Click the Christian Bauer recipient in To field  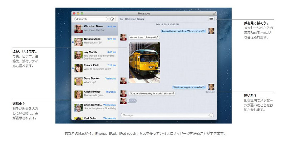click(x=135, y=19)
